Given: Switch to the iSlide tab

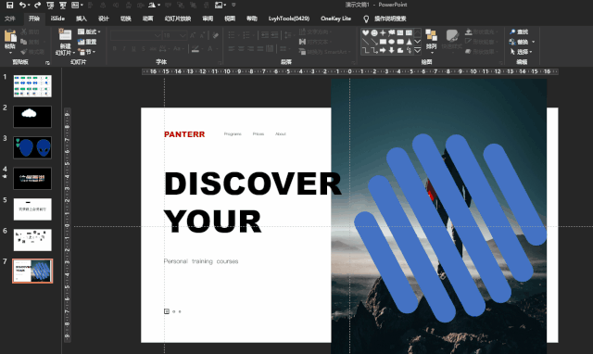Looking at the screenshot, I should pyautogui.click(x=57, y=19).
